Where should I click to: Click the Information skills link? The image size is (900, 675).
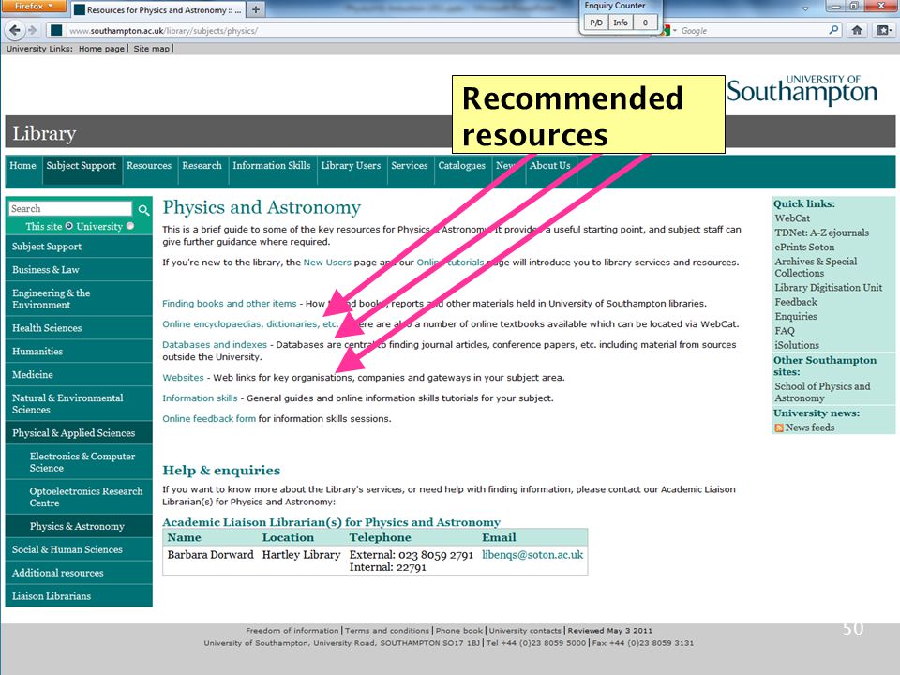[x=200, y=397]
